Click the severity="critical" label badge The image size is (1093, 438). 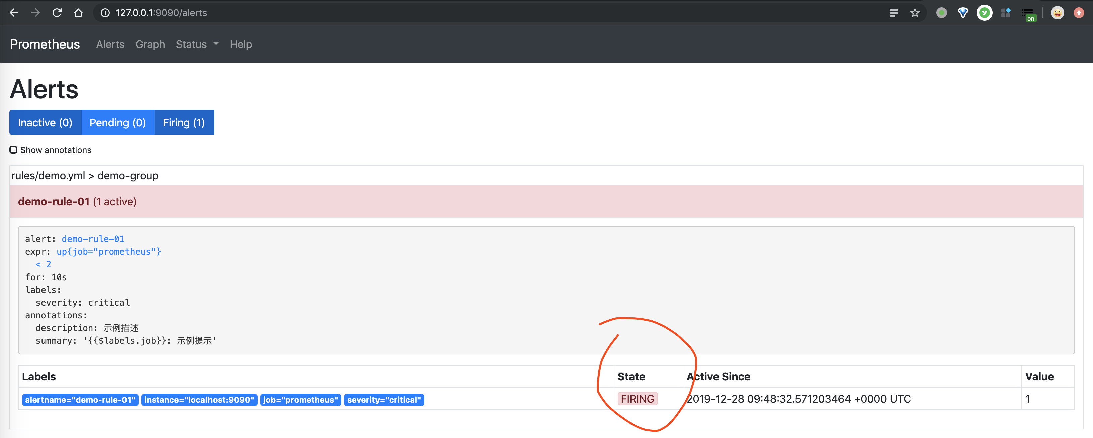[384, 400]
